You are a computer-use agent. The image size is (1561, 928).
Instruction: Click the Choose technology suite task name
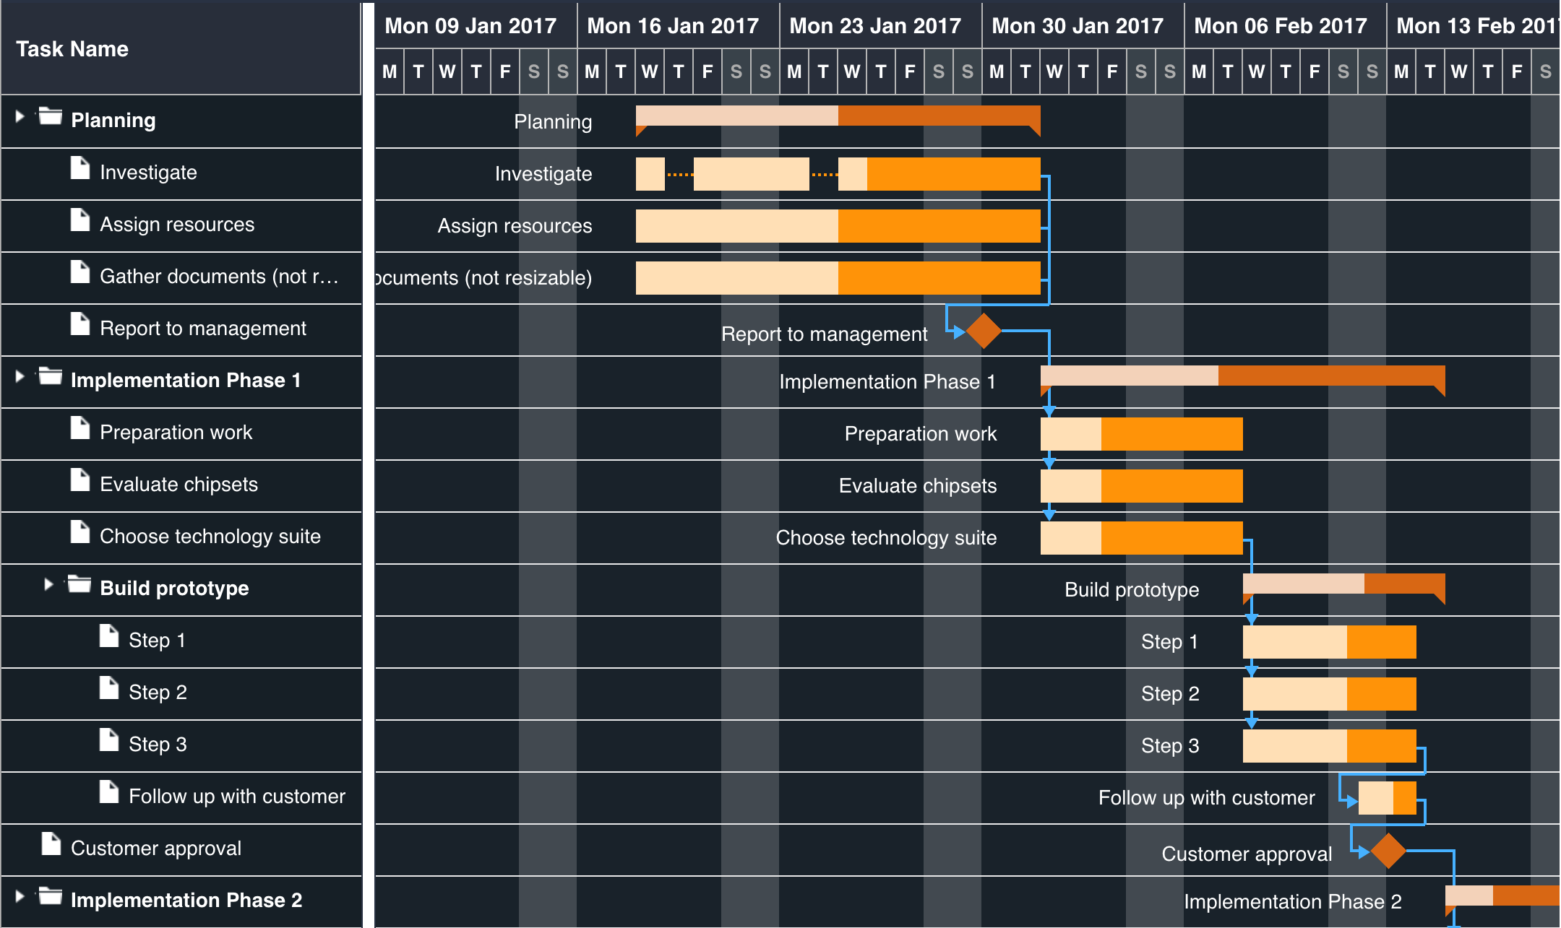[210, 536]
